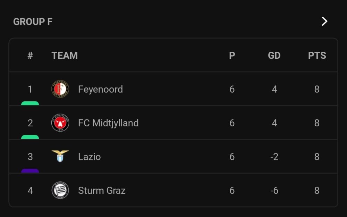Click the green qualification marker under rank 1
Image resolution: width=347 pixels, height=217 pixels.
click(30, 103)
